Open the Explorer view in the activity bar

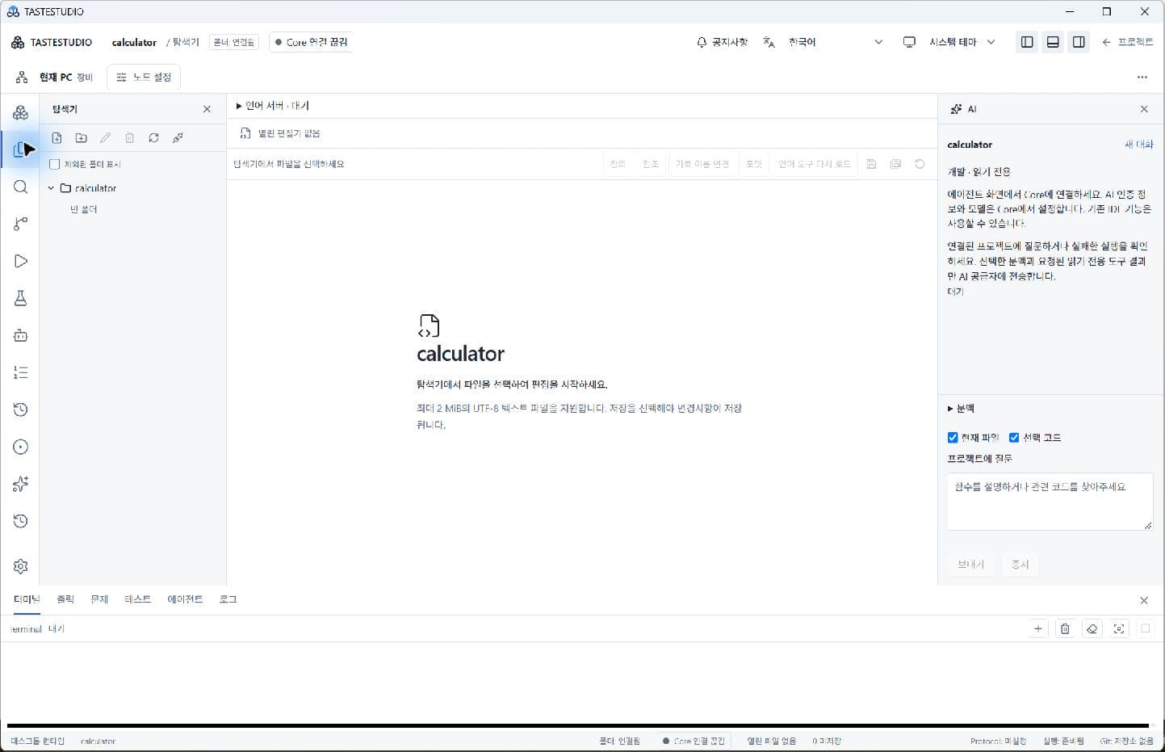click(x=21, y=149)
